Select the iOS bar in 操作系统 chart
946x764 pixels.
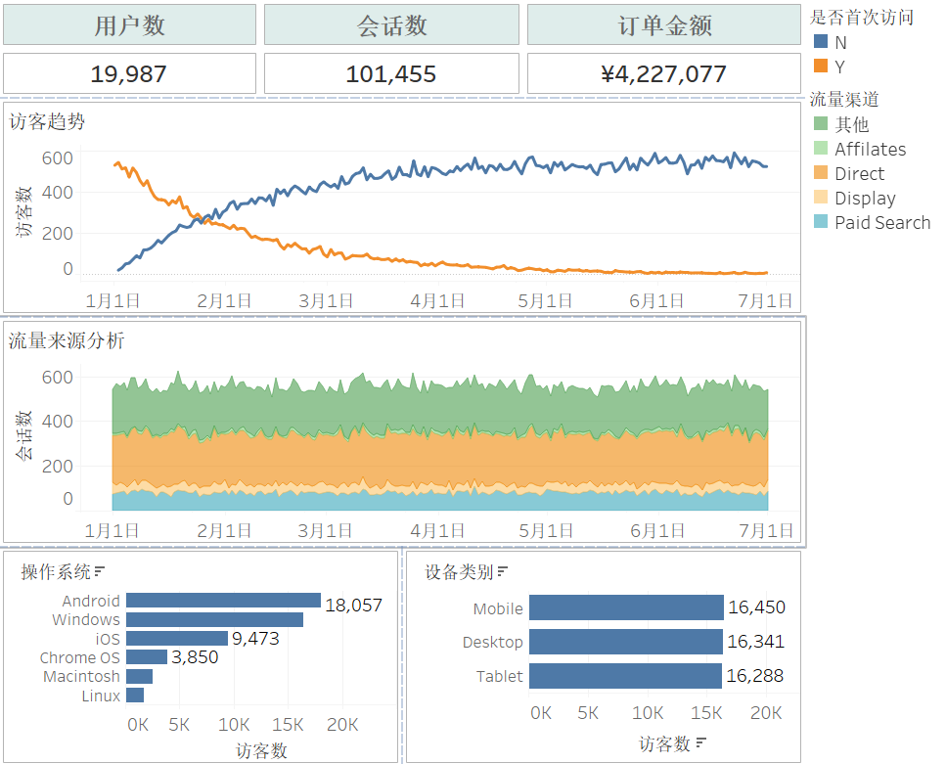tap(177, 639)
